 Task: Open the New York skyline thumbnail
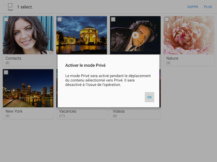pyautogui.click(x=28, y=88)
